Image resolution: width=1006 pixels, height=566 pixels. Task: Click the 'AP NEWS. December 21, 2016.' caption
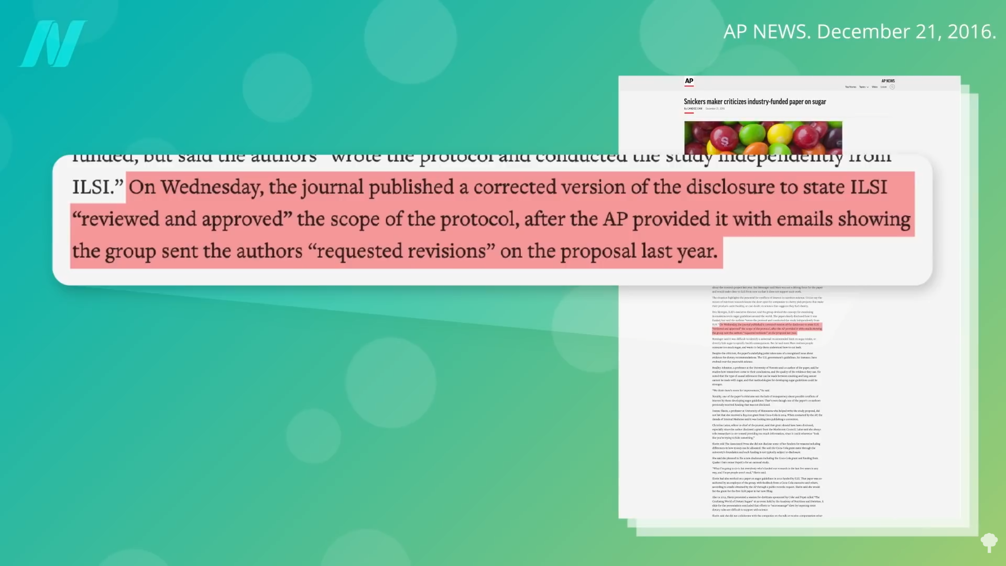click(859, 31)
